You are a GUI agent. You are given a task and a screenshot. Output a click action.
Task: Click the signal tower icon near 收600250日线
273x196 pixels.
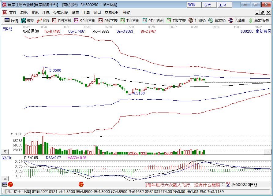228,184
